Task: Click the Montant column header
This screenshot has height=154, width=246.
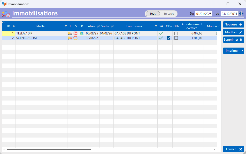Action: point(212,26)
